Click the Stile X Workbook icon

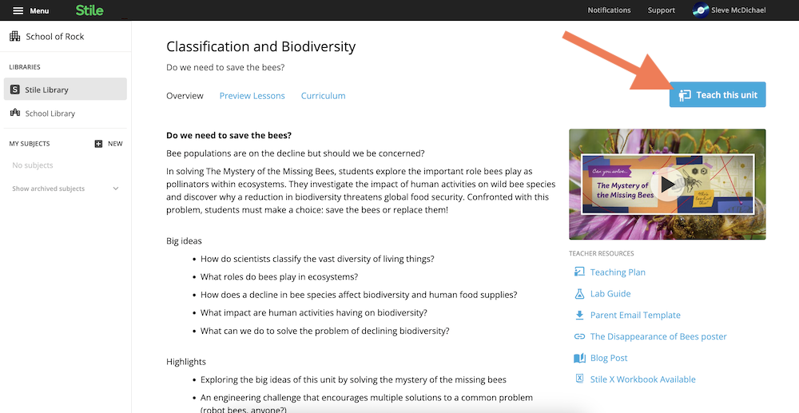580,379
